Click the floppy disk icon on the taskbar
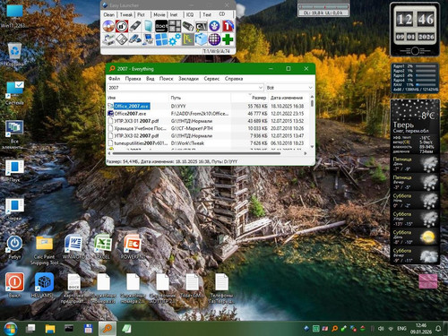 (88, 329)
